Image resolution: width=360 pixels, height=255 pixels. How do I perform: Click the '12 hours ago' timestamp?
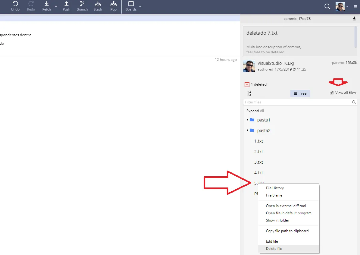coord(226,60)
